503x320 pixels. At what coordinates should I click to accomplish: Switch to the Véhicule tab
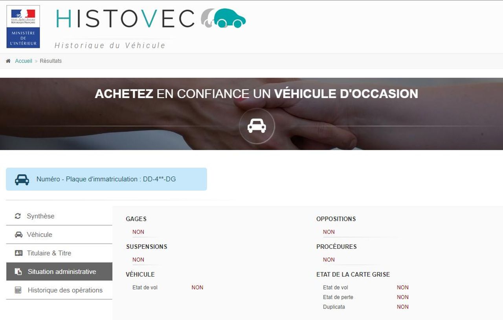[39, 235]
